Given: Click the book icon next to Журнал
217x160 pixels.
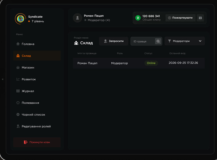Looking at the screenshot, I should (x=18, y=91).
